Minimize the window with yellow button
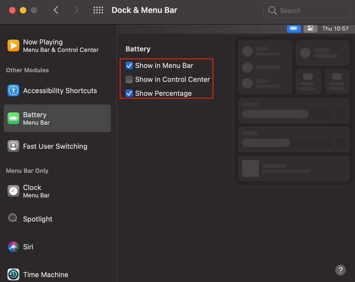Image resolution: width=355 pixels, height=282 pixels. coord(23,10)
